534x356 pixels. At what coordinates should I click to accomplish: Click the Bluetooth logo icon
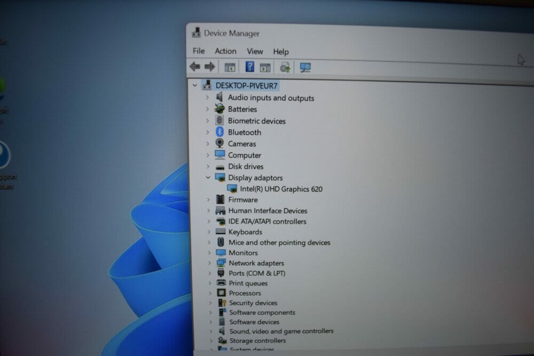[x=219, y=132]
